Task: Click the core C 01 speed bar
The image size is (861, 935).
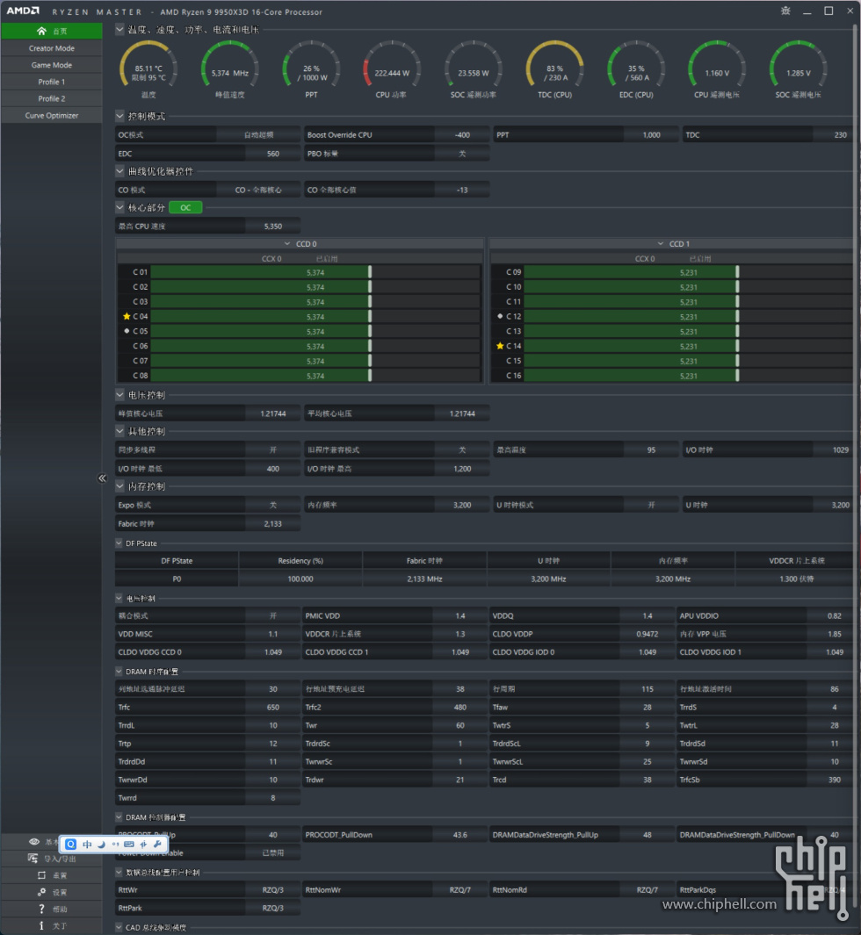Action: tap(315, 272)
